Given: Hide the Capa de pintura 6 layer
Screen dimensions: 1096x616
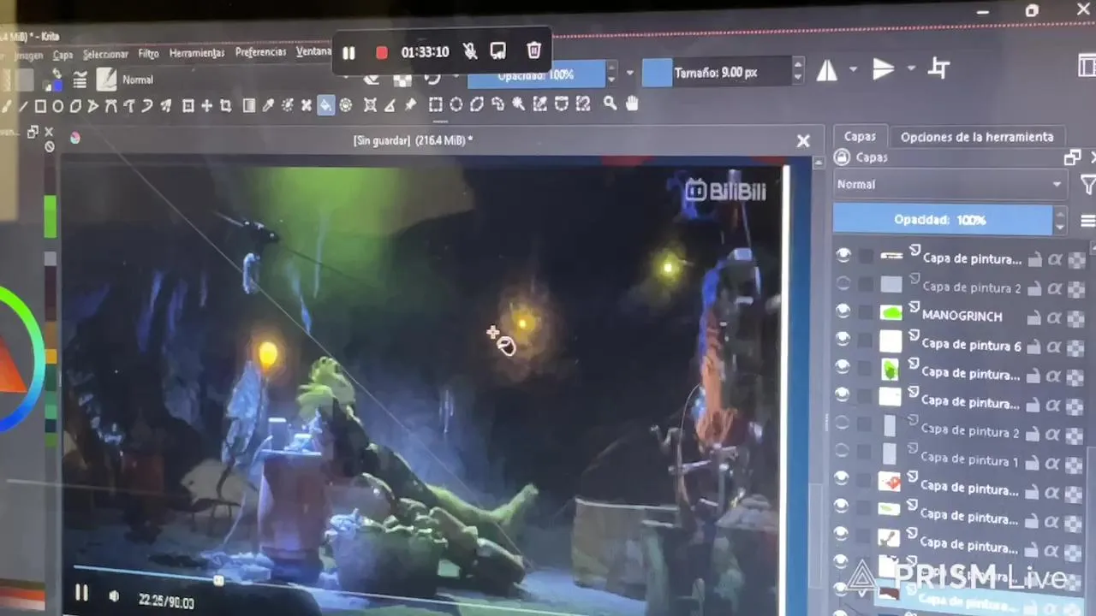Looking at the screenshot, I should coord(843,340).
